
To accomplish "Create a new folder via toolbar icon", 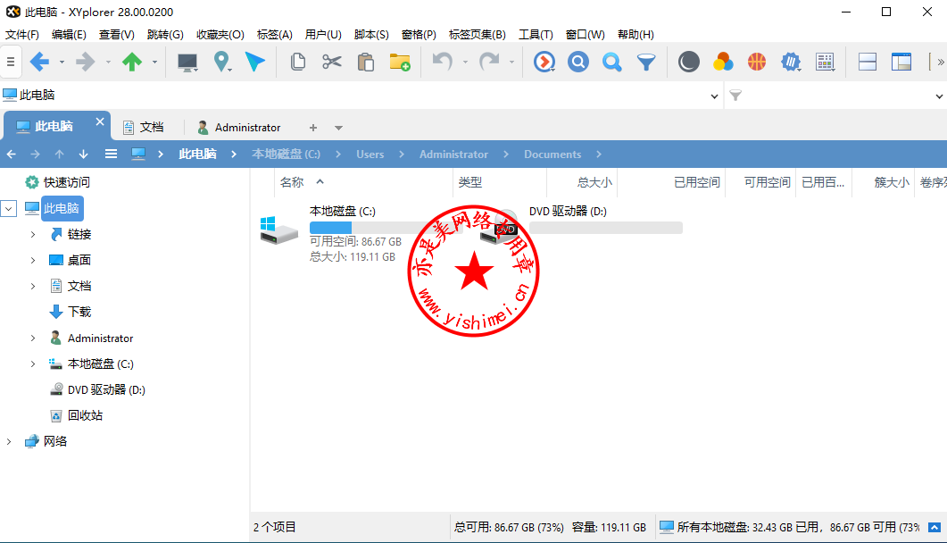I will 399,62.
